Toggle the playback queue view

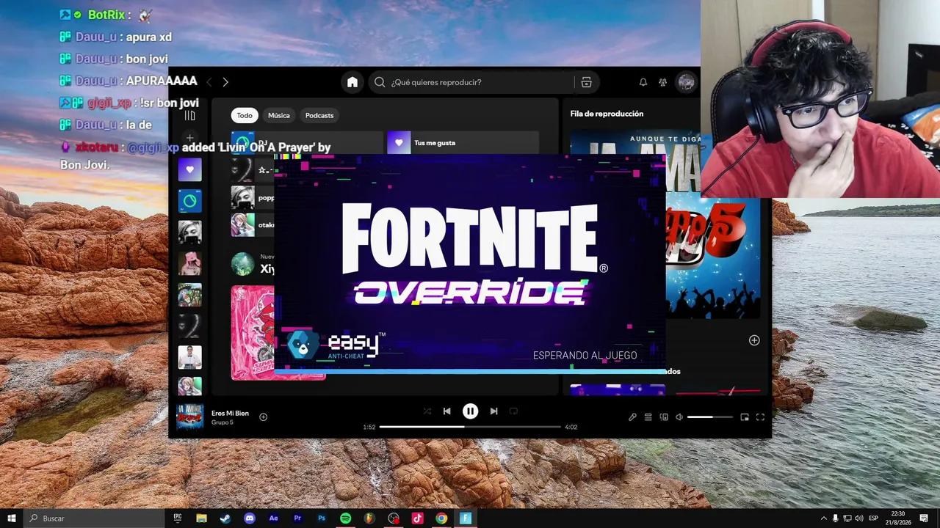(648, 417)
